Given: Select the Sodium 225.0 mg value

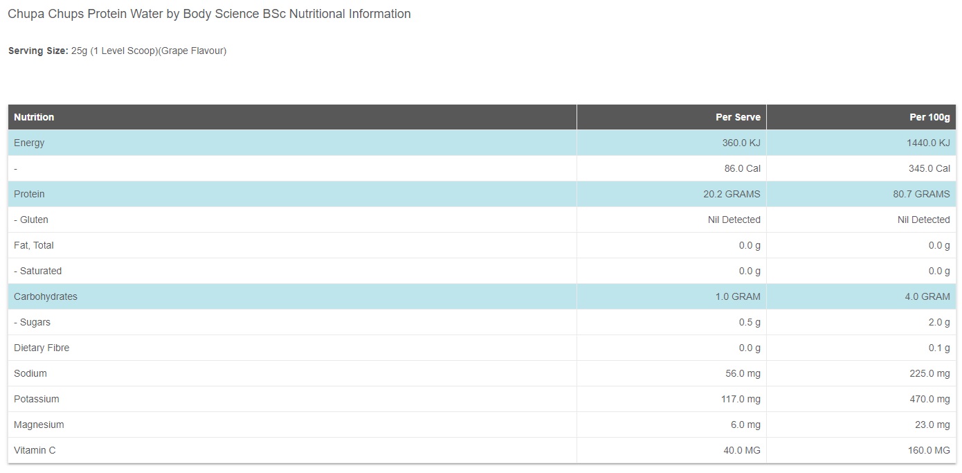Looking at the screenshot, I should pos(929,373).
